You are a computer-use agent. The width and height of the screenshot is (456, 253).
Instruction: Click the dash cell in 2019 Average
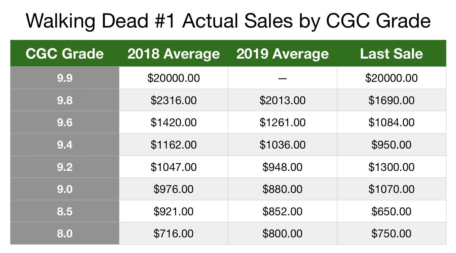(282, 78)
